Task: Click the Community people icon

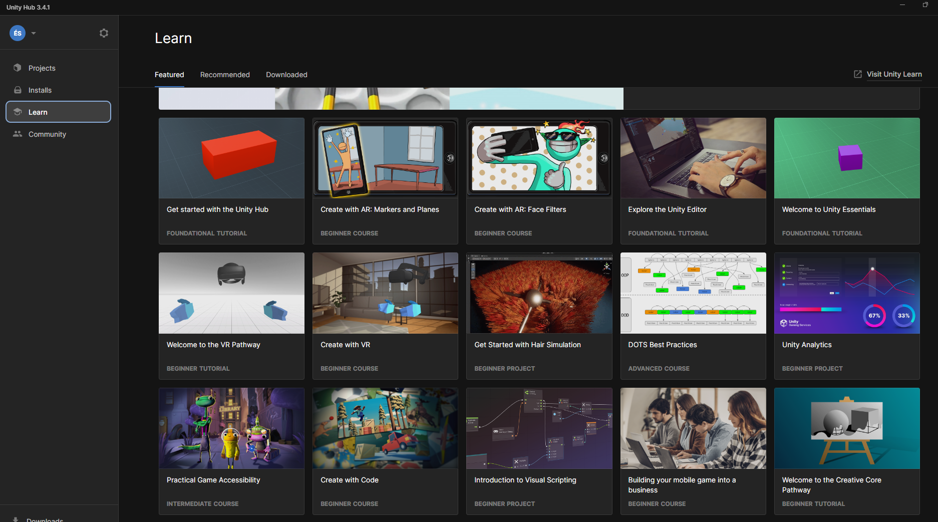Action: pyautogui.click(x=18, y=134)
